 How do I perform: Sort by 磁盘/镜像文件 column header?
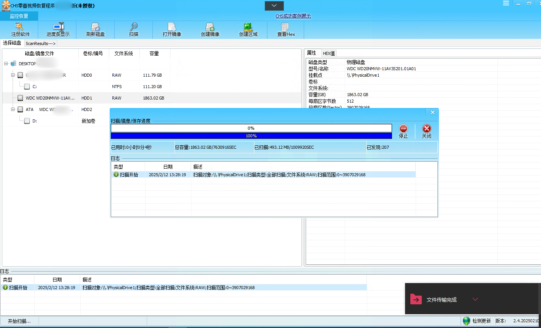coord(40,53)
